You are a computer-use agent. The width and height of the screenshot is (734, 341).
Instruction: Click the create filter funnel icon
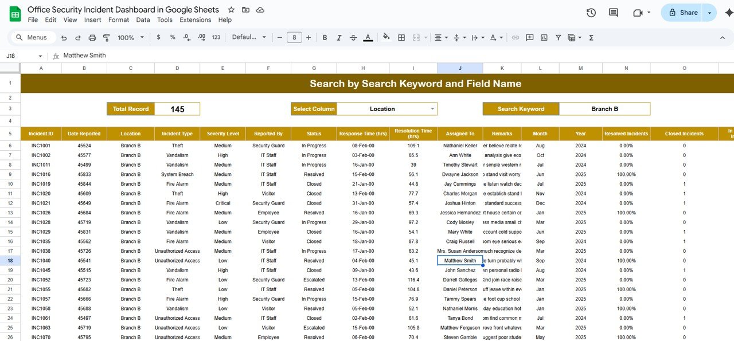click(x=558, y=37)
